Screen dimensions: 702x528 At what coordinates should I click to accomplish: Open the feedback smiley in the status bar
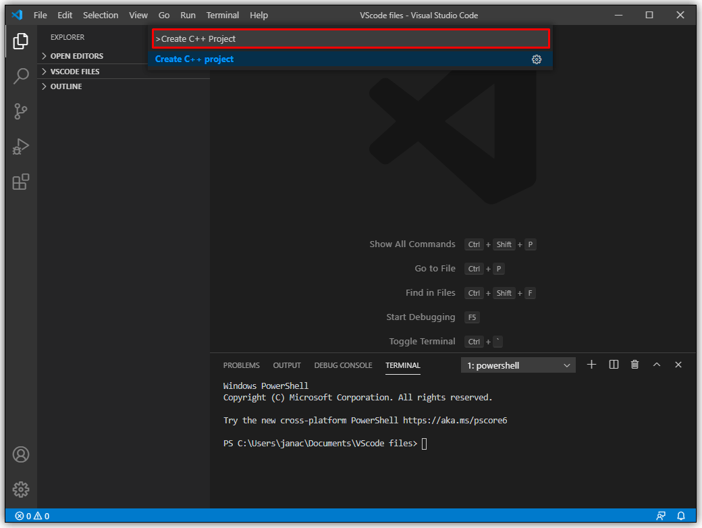661,515
